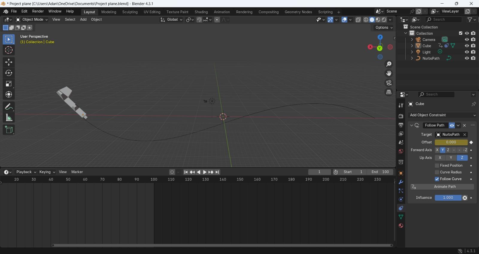479x254 pixels.
Task: Remove the Follow Path constraint
Action: 465,126
